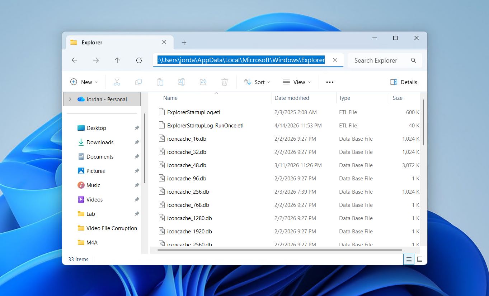Open Music in the navigation pane

(93, 185)
